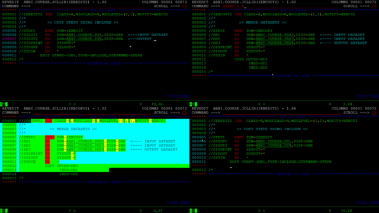379x213 pixels.
Task: Click the '//IEBEDIT2' job name in upper-left session
Action: tap(31, 14)
